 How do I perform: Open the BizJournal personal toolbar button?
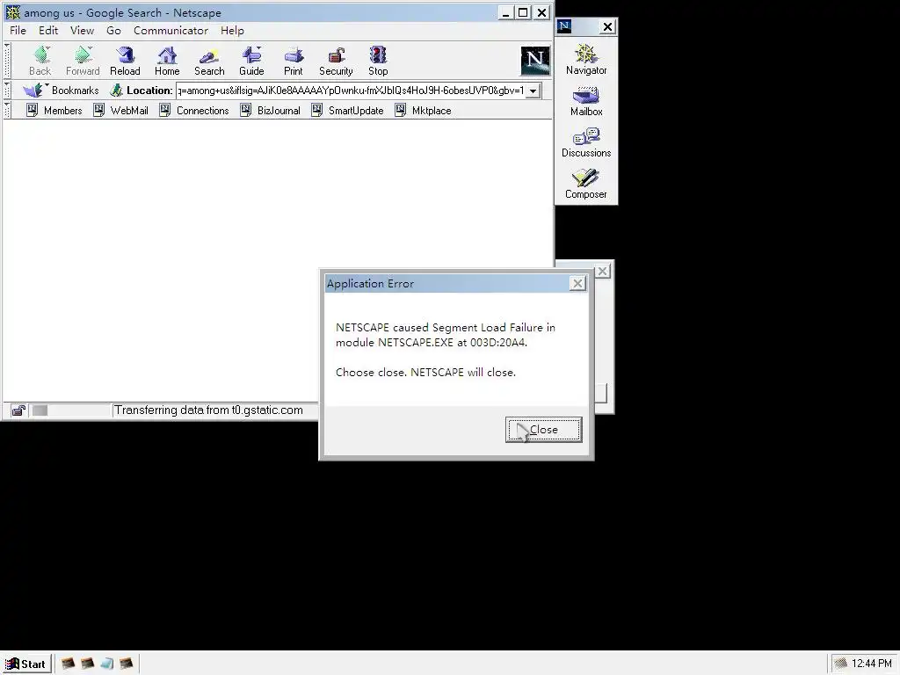271,110
